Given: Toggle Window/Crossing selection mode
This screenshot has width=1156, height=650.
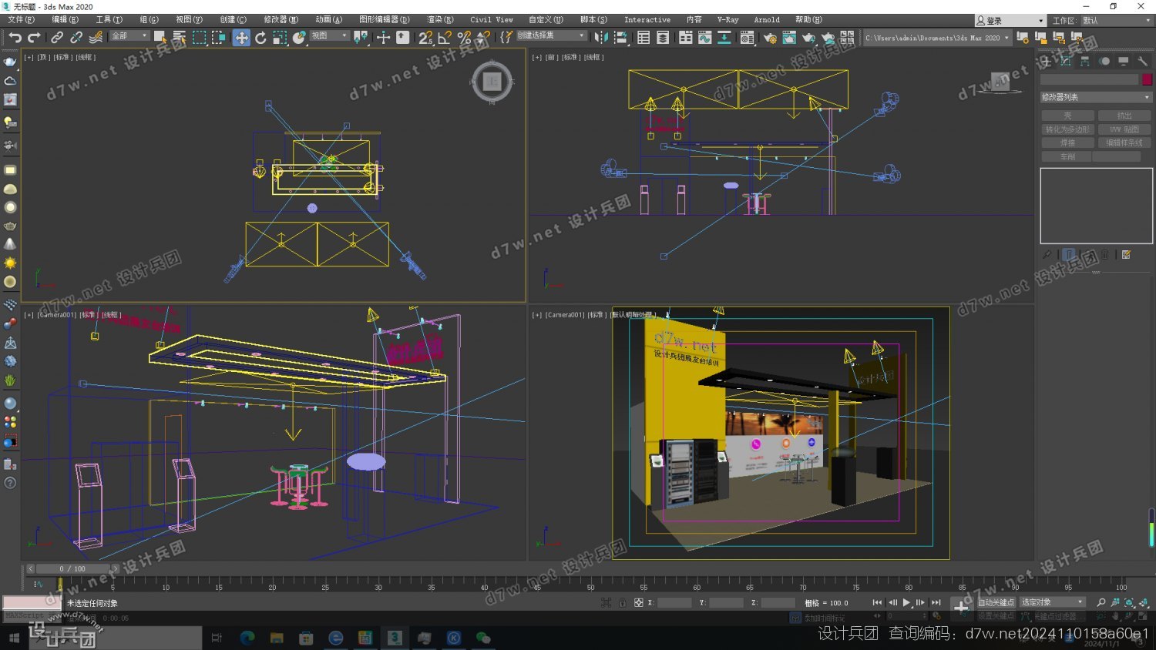Looking at the screenshot, I should pyautogui.click(x=219, y=37).
